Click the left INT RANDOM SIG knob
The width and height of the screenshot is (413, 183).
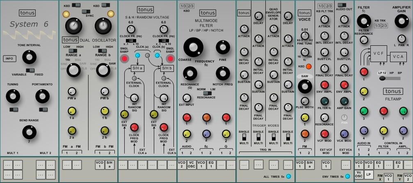pyautogui.click(x=135, y=98)
